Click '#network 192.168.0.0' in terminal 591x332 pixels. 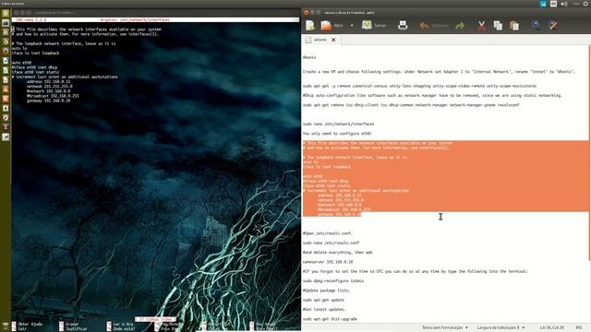click(49, 91)
